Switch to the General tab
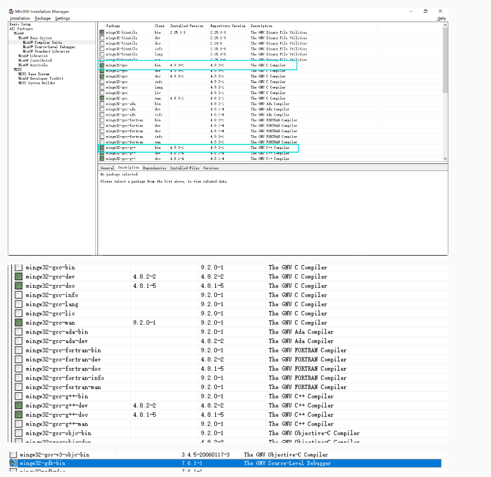 [107, 168]
